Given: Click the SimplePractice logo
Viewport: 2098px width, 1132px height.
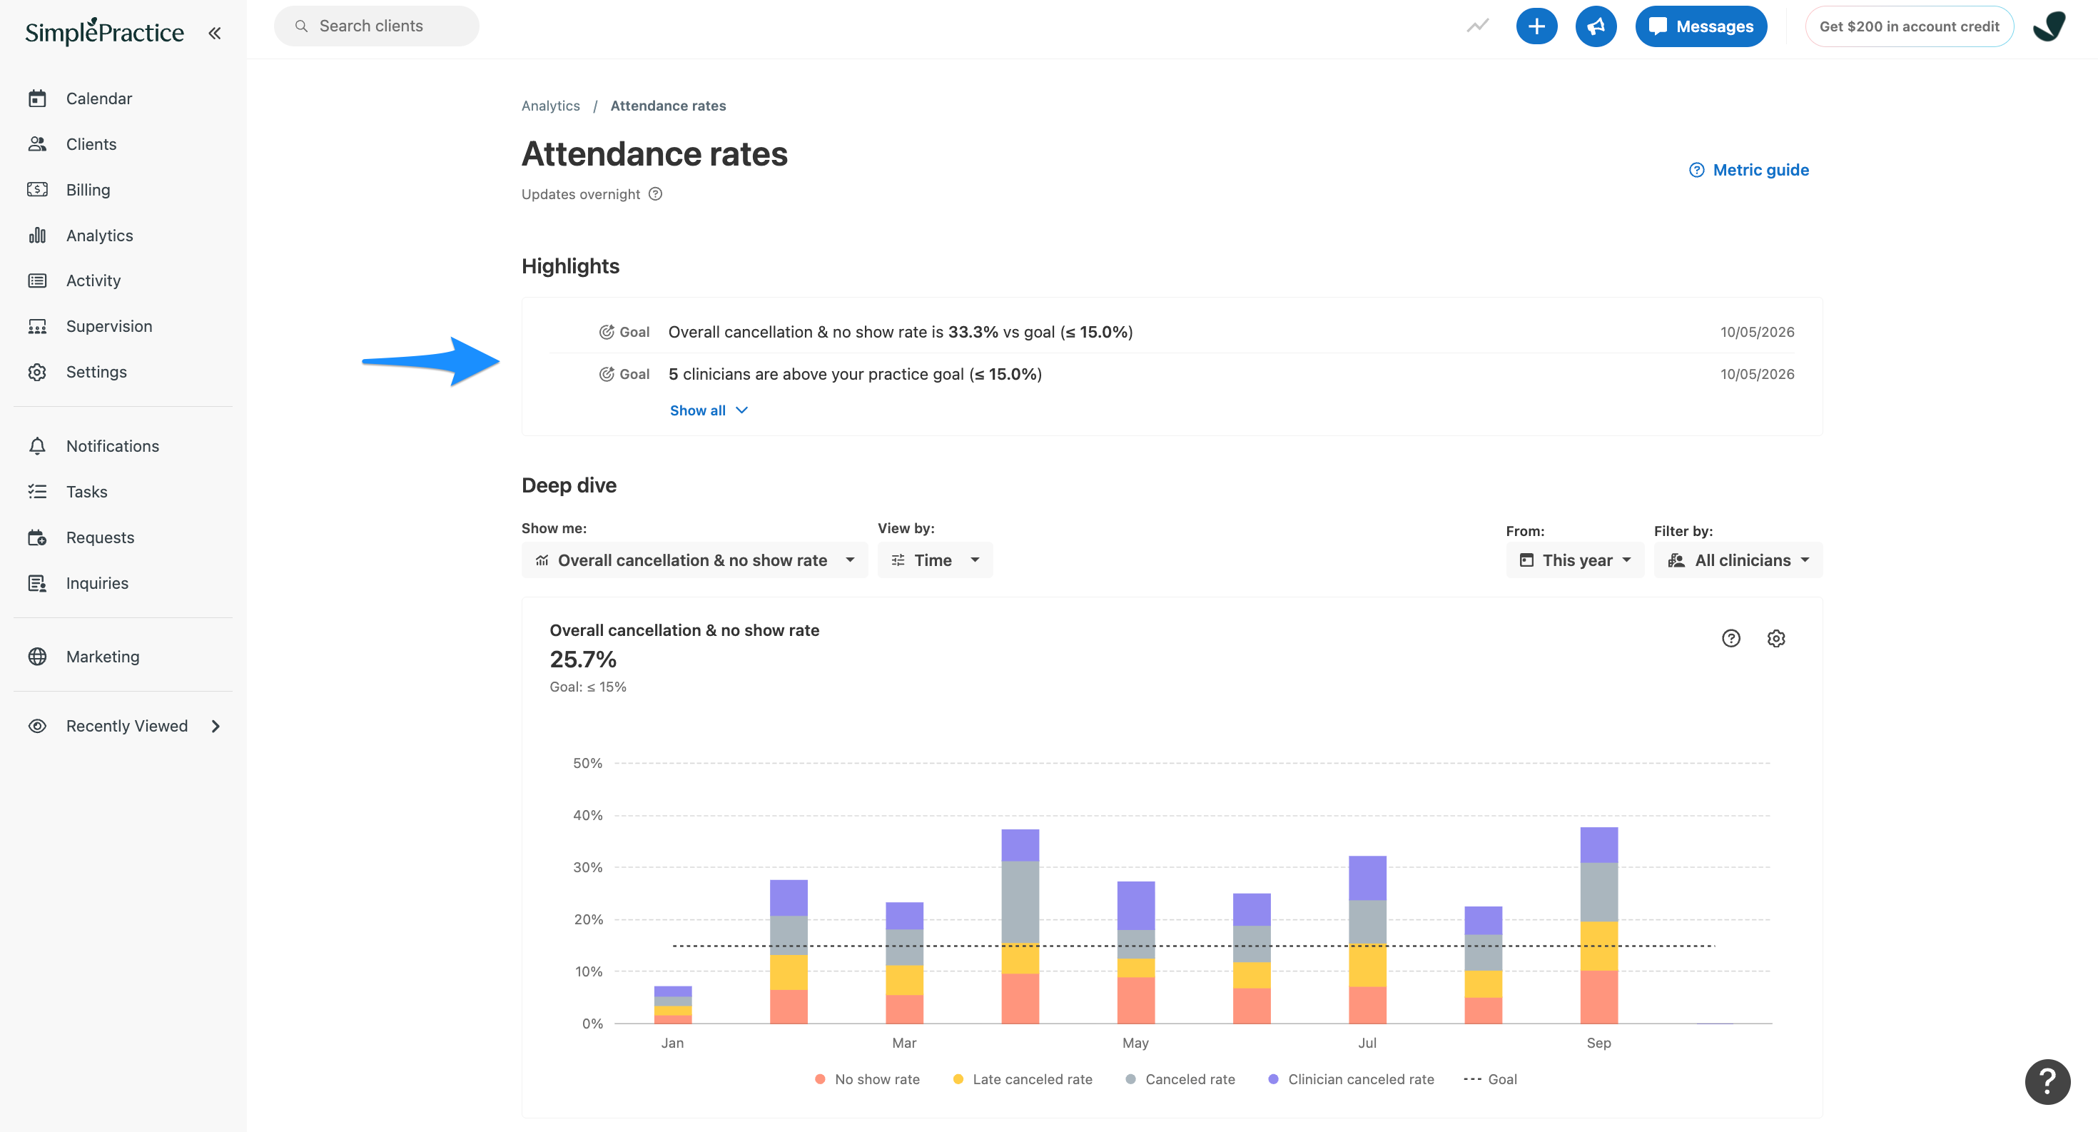Looking at the screenshot, I should pyautogui.click(x=104, y=31).
